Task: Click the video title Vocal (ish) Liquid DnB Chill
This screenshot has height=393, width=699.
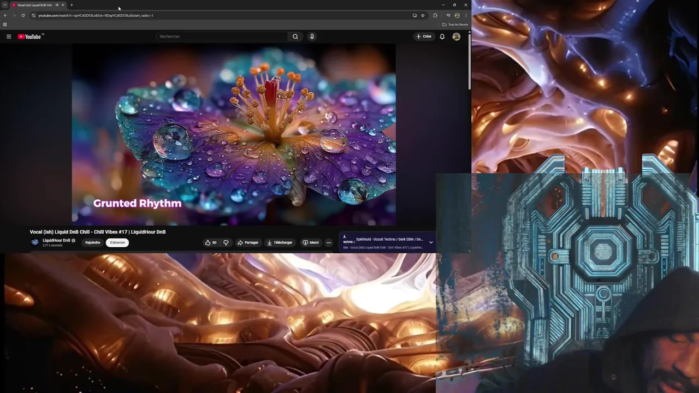Action: (x=98, y=232)
